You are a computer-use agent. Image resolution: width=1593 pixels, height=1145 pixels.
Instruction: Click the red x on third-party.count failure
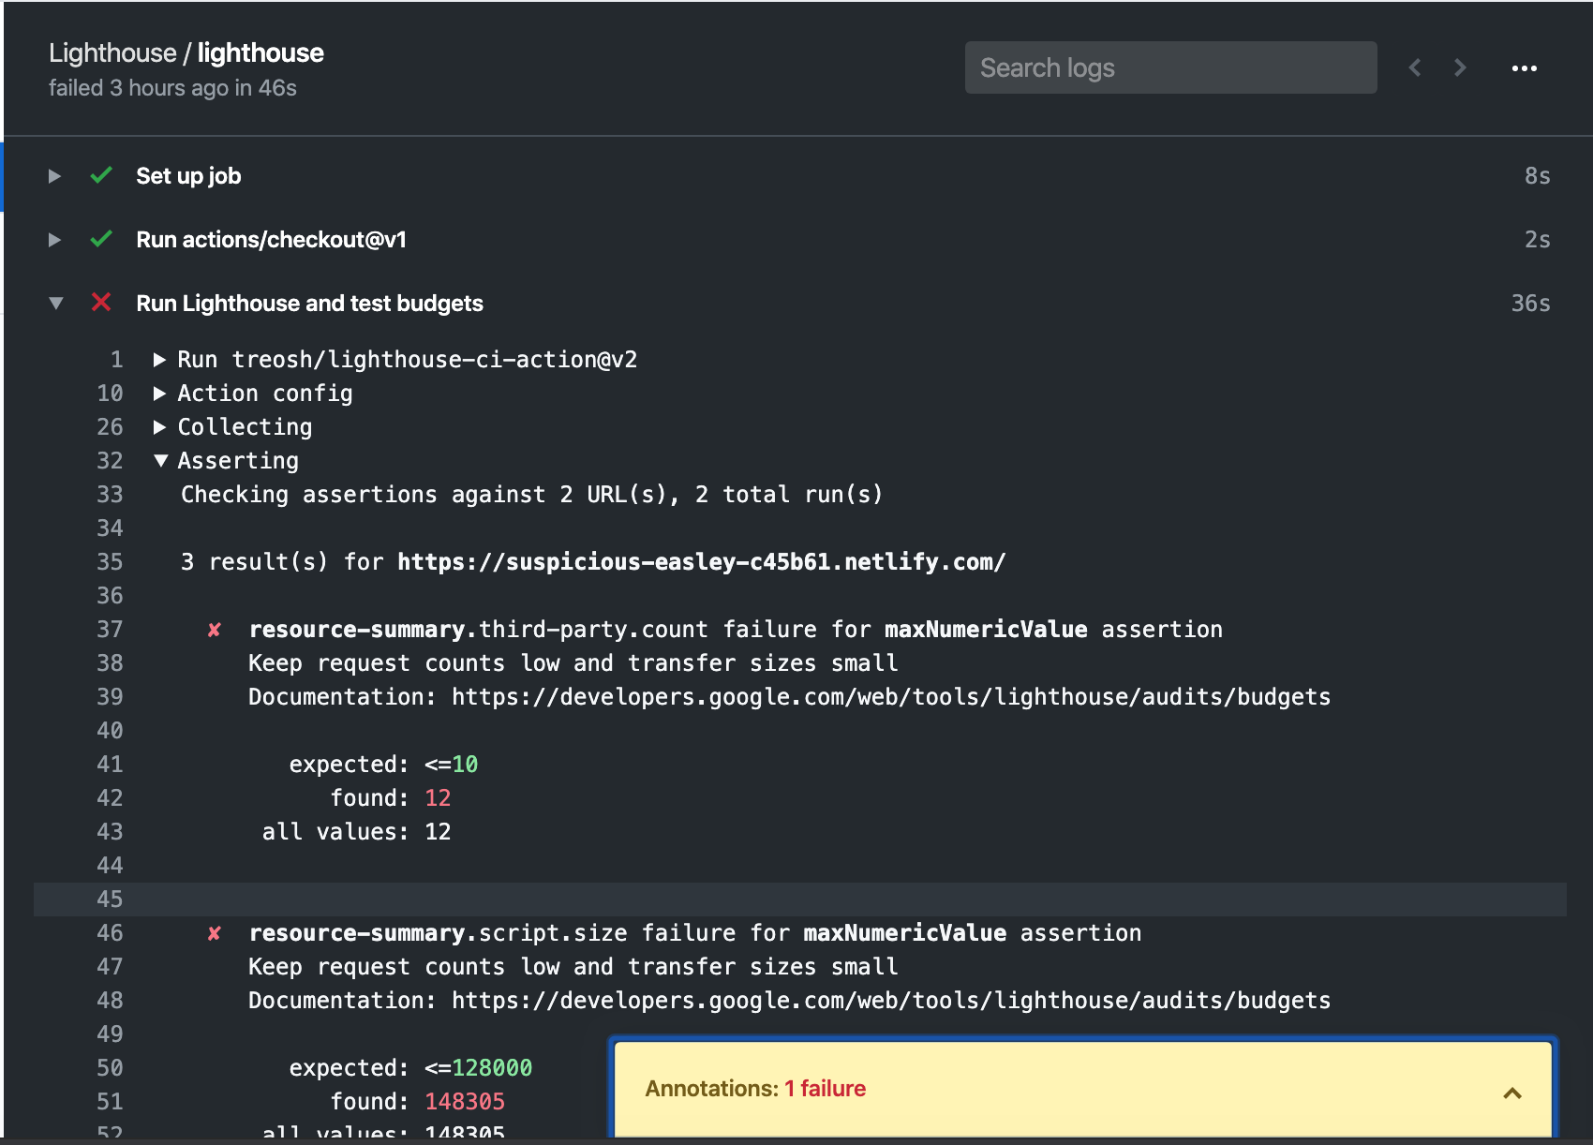[215, 630]
